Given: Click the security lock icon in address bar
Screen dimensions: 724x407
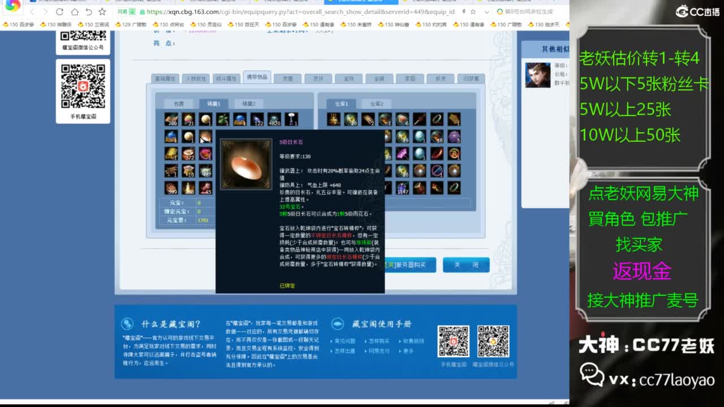Looking at the screenshot, I should tap(143, 11).
